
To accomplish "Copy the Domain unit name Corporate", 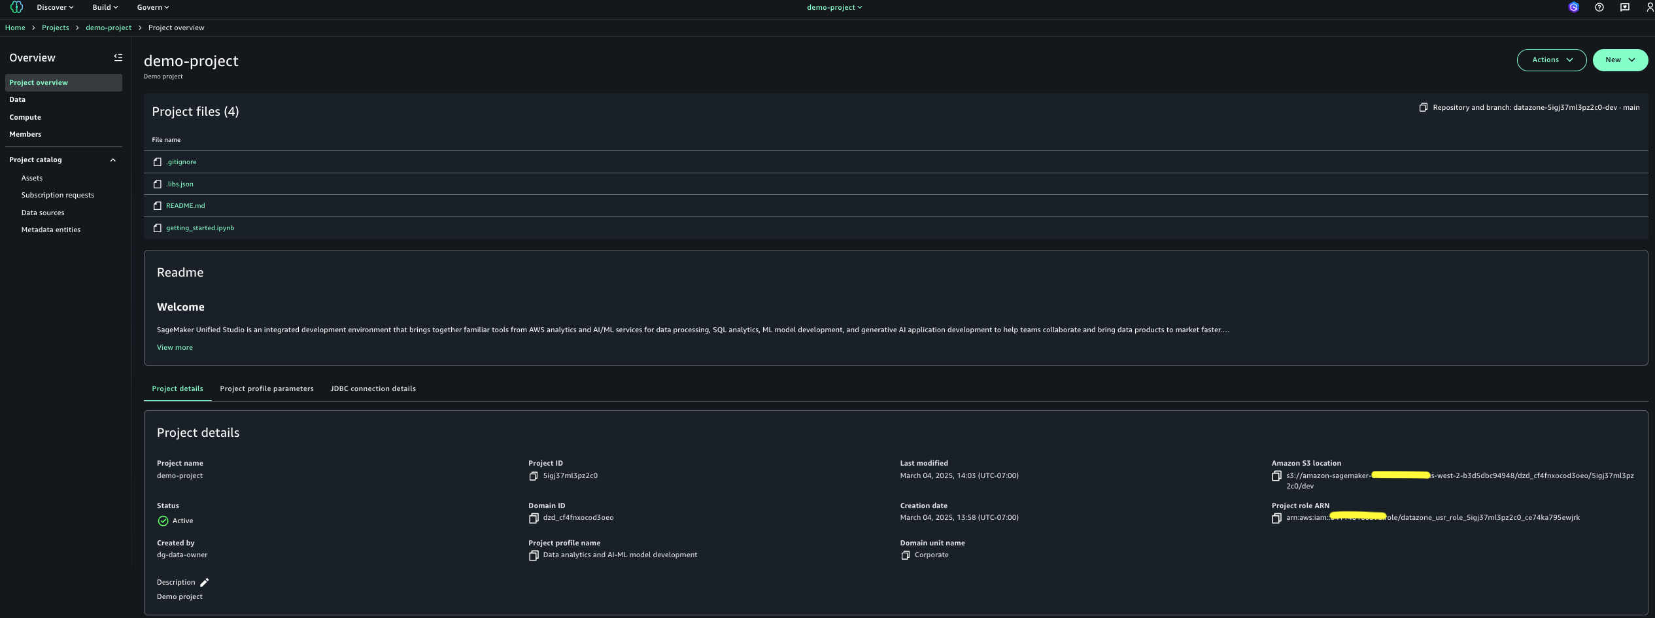I will coord(906,555).
